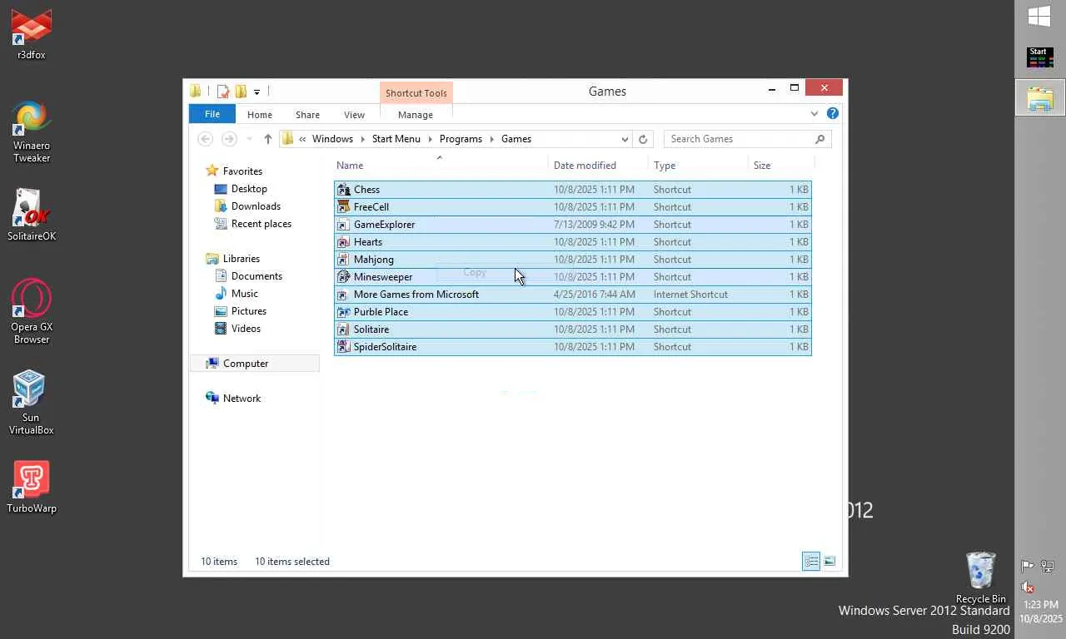Viewport: 1066px width, 639px height.
Task: Expand breadcrumb arrow after Programs
Action: pyautogui.click(x=491, y=139)
